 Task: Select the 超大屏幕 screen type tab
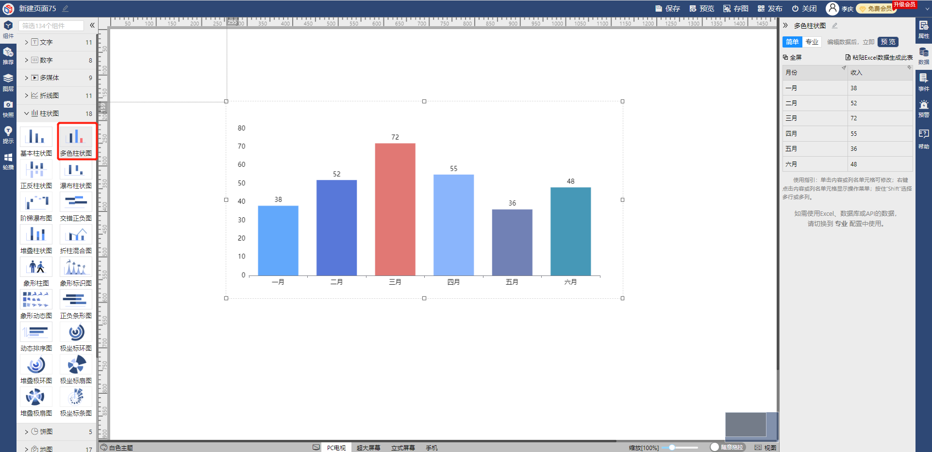368,448
